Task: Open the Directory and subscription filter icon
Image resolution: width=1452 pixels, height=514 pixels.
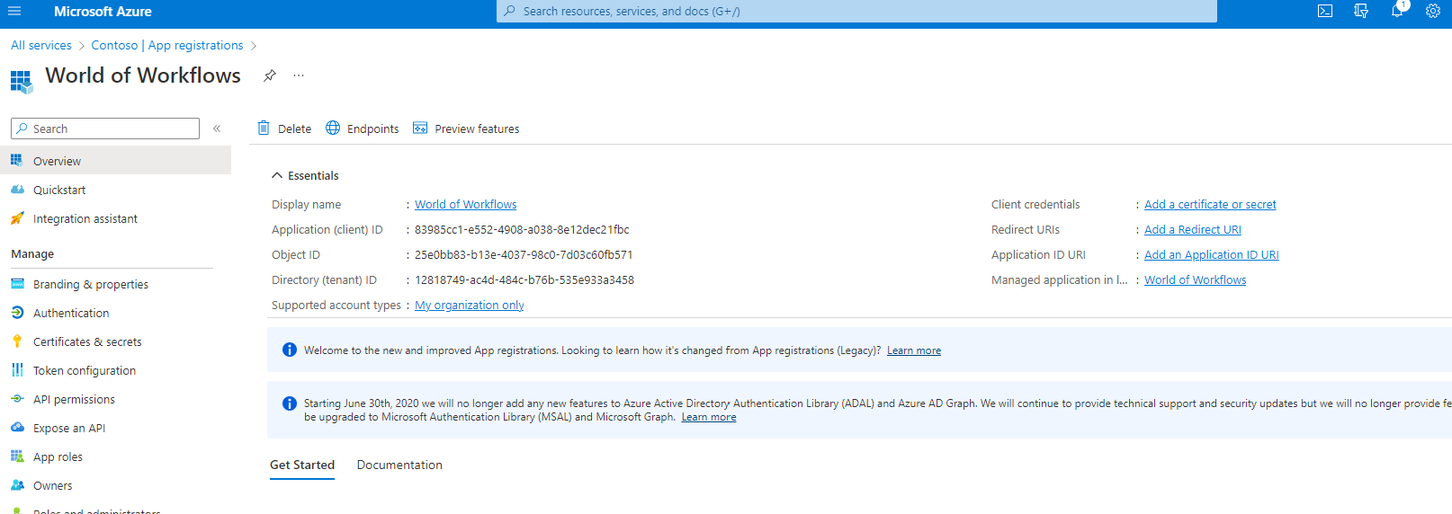Action: tap(1361, 12)
